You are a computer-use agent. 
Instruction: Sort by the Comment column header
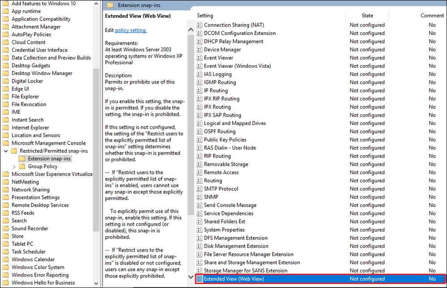coord(432,15)
